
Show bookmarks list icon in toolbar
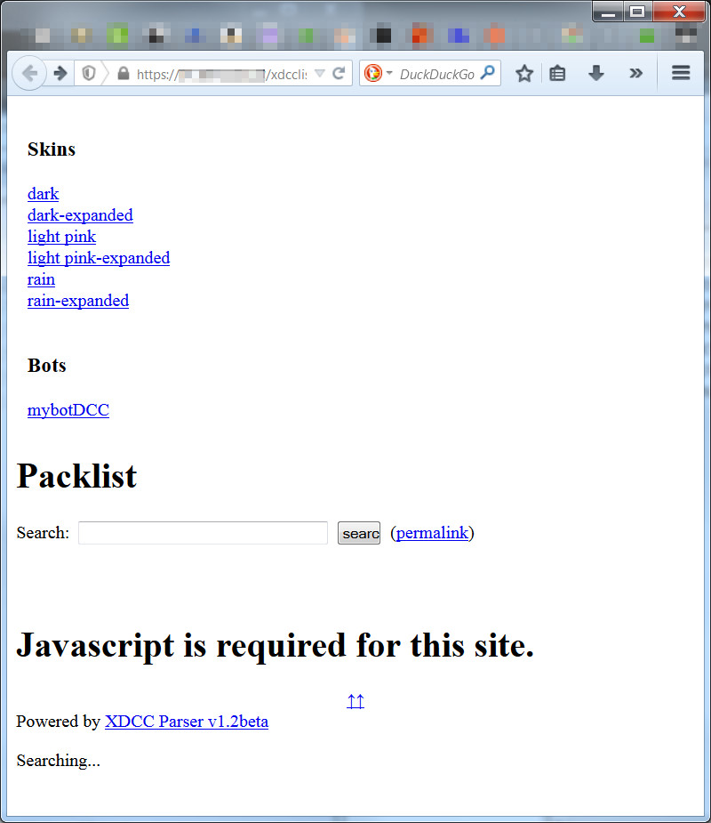coord(557,74)
